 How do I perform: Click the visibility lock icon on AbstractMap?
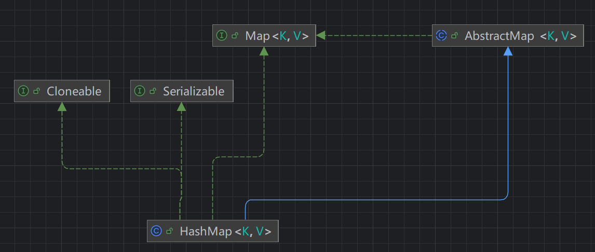pos(454,36)
